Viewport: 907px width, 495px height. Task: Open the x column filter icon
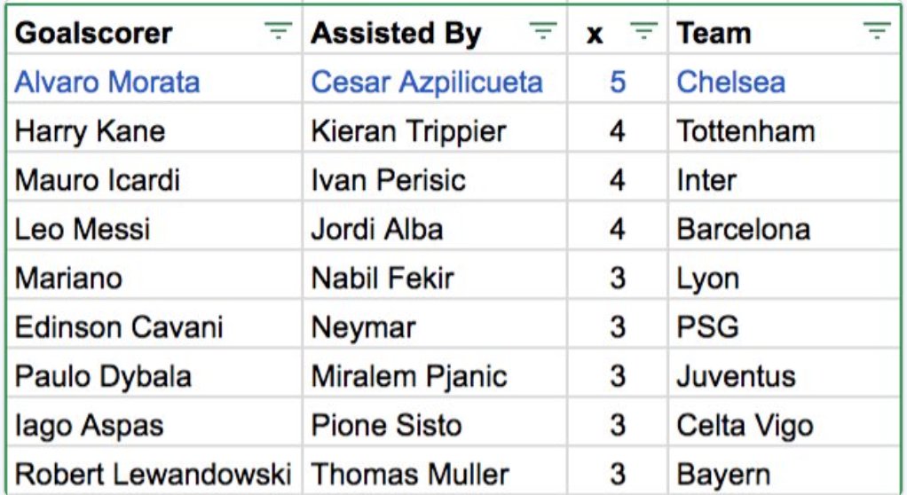tap(643, 31)
